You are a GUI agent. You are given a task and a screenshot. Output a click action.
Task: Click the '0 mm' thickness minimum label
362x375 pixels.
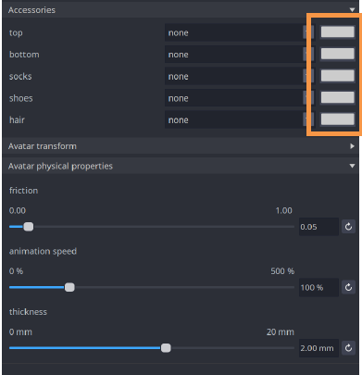pos(20,332)
